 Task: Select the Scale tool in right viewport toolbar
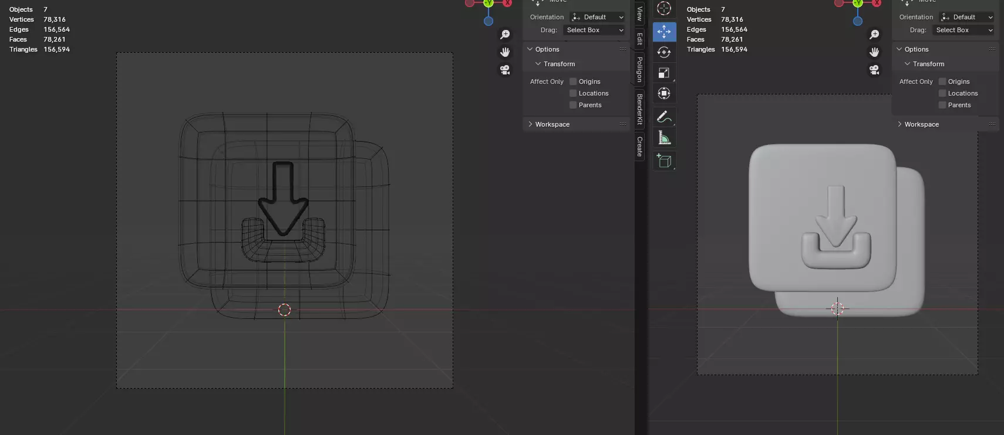tap(664, 73)
